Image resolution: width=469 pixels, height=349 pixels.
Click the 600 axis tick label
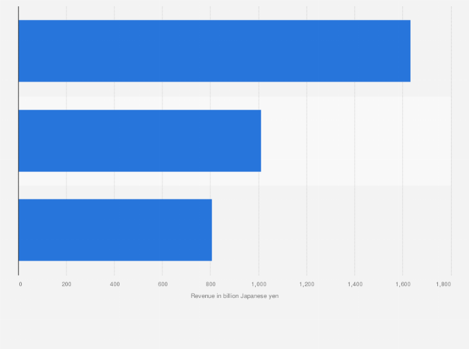[163, 284]
